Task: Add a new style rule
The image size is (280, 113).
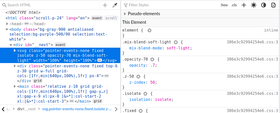Action: coord(244,5)
